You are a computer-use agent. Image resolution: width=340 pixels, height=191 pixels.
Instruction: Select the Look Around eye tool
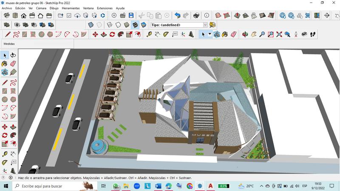(304, 34)
